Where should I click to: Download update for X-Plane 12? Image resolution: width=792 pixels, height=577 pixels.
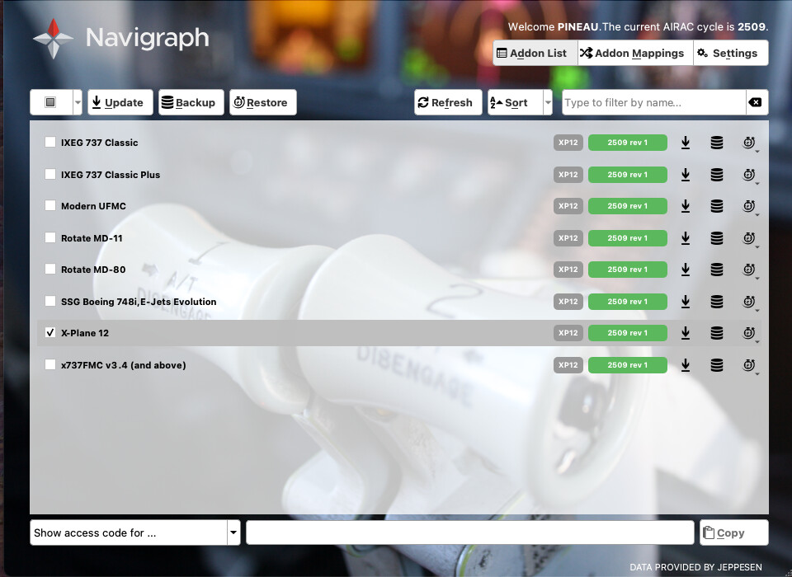point(686,333)
